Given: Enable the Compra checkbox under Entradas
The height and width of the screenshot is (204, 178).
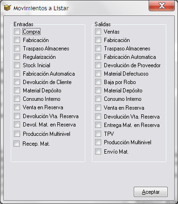Looking at the screenshot, I should [x=17, y=32].
